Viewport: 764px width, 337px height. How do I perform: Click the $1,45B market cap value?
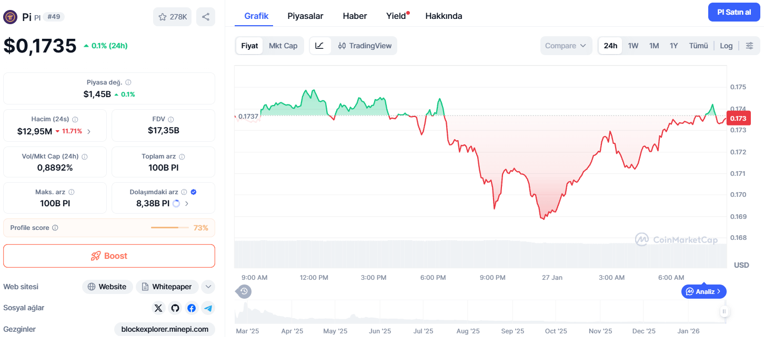tap(97, 94)
